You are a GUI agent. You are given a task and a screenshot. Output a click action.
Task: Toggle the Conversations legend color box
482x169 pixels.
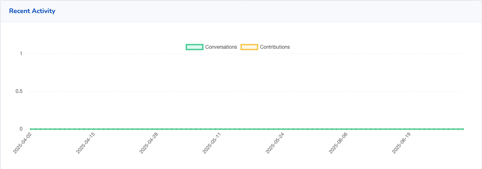tap(194, 47)
